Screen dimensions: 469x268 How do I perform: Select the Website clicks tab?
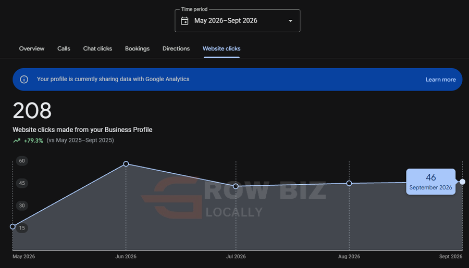(221, 49)
